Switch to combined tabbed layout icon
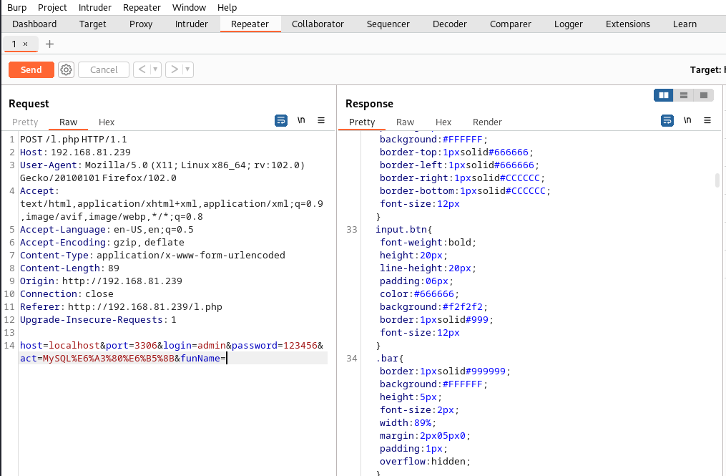 pyautogui.click(x=704, y=95)
